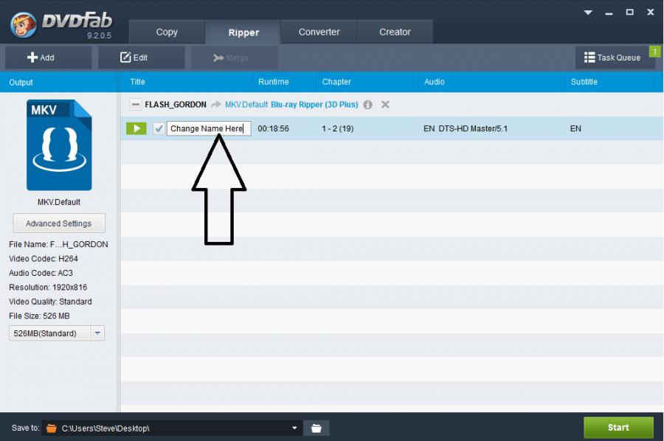Click the Resolution: 1920x816 text
Screen dimensions: 664x441
click(x=48, y=288)
